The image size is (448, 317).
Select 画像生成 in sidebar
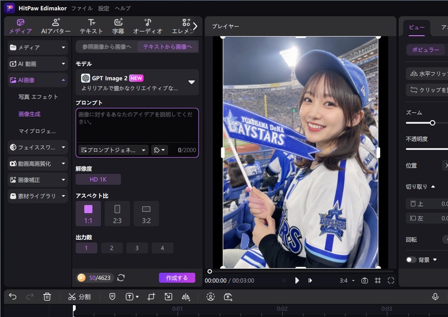pos(30,114)
